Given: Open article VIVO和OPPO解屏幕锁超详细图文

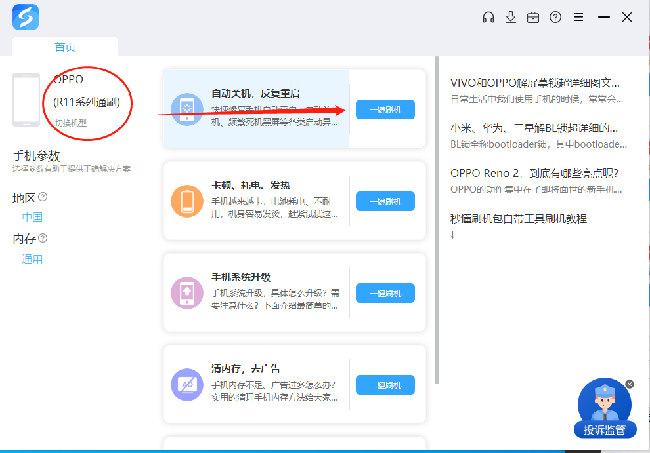Looking at the screenshot, I should tap(534, 83).
